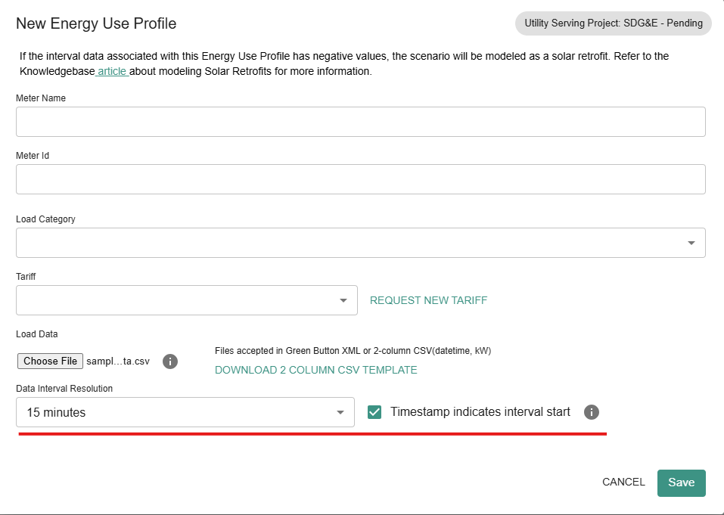Screen dimensions: 724x515
Task: Click the 'Timestamp indicates interval start' label text
Action: (480, 412)
